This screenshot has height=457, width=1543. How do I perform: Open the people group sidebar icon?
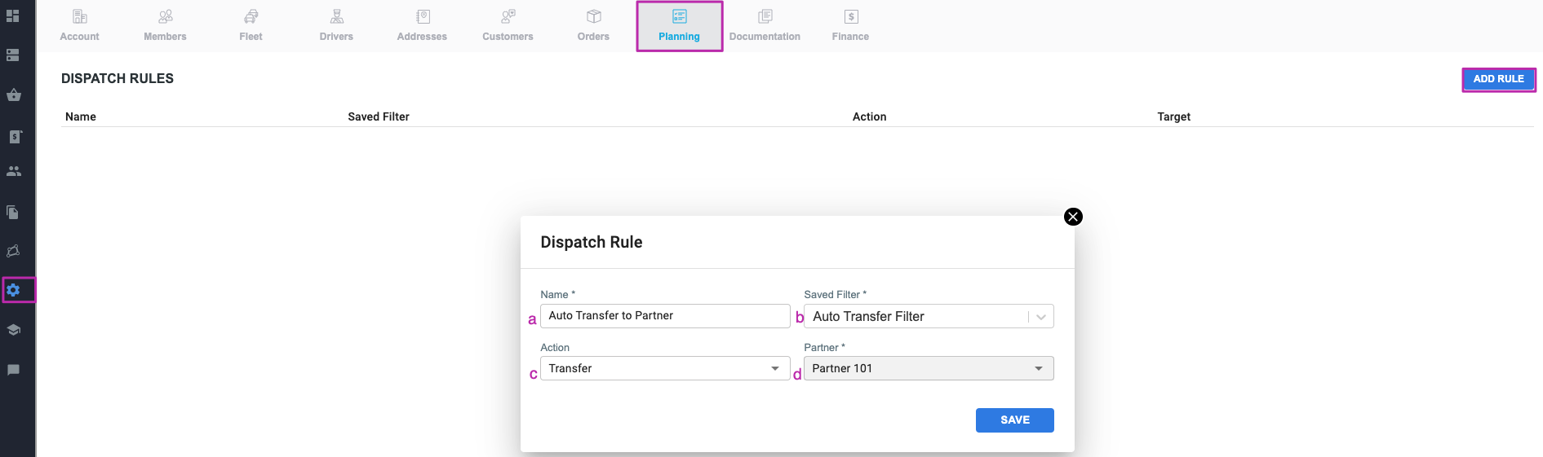point(13,171)
